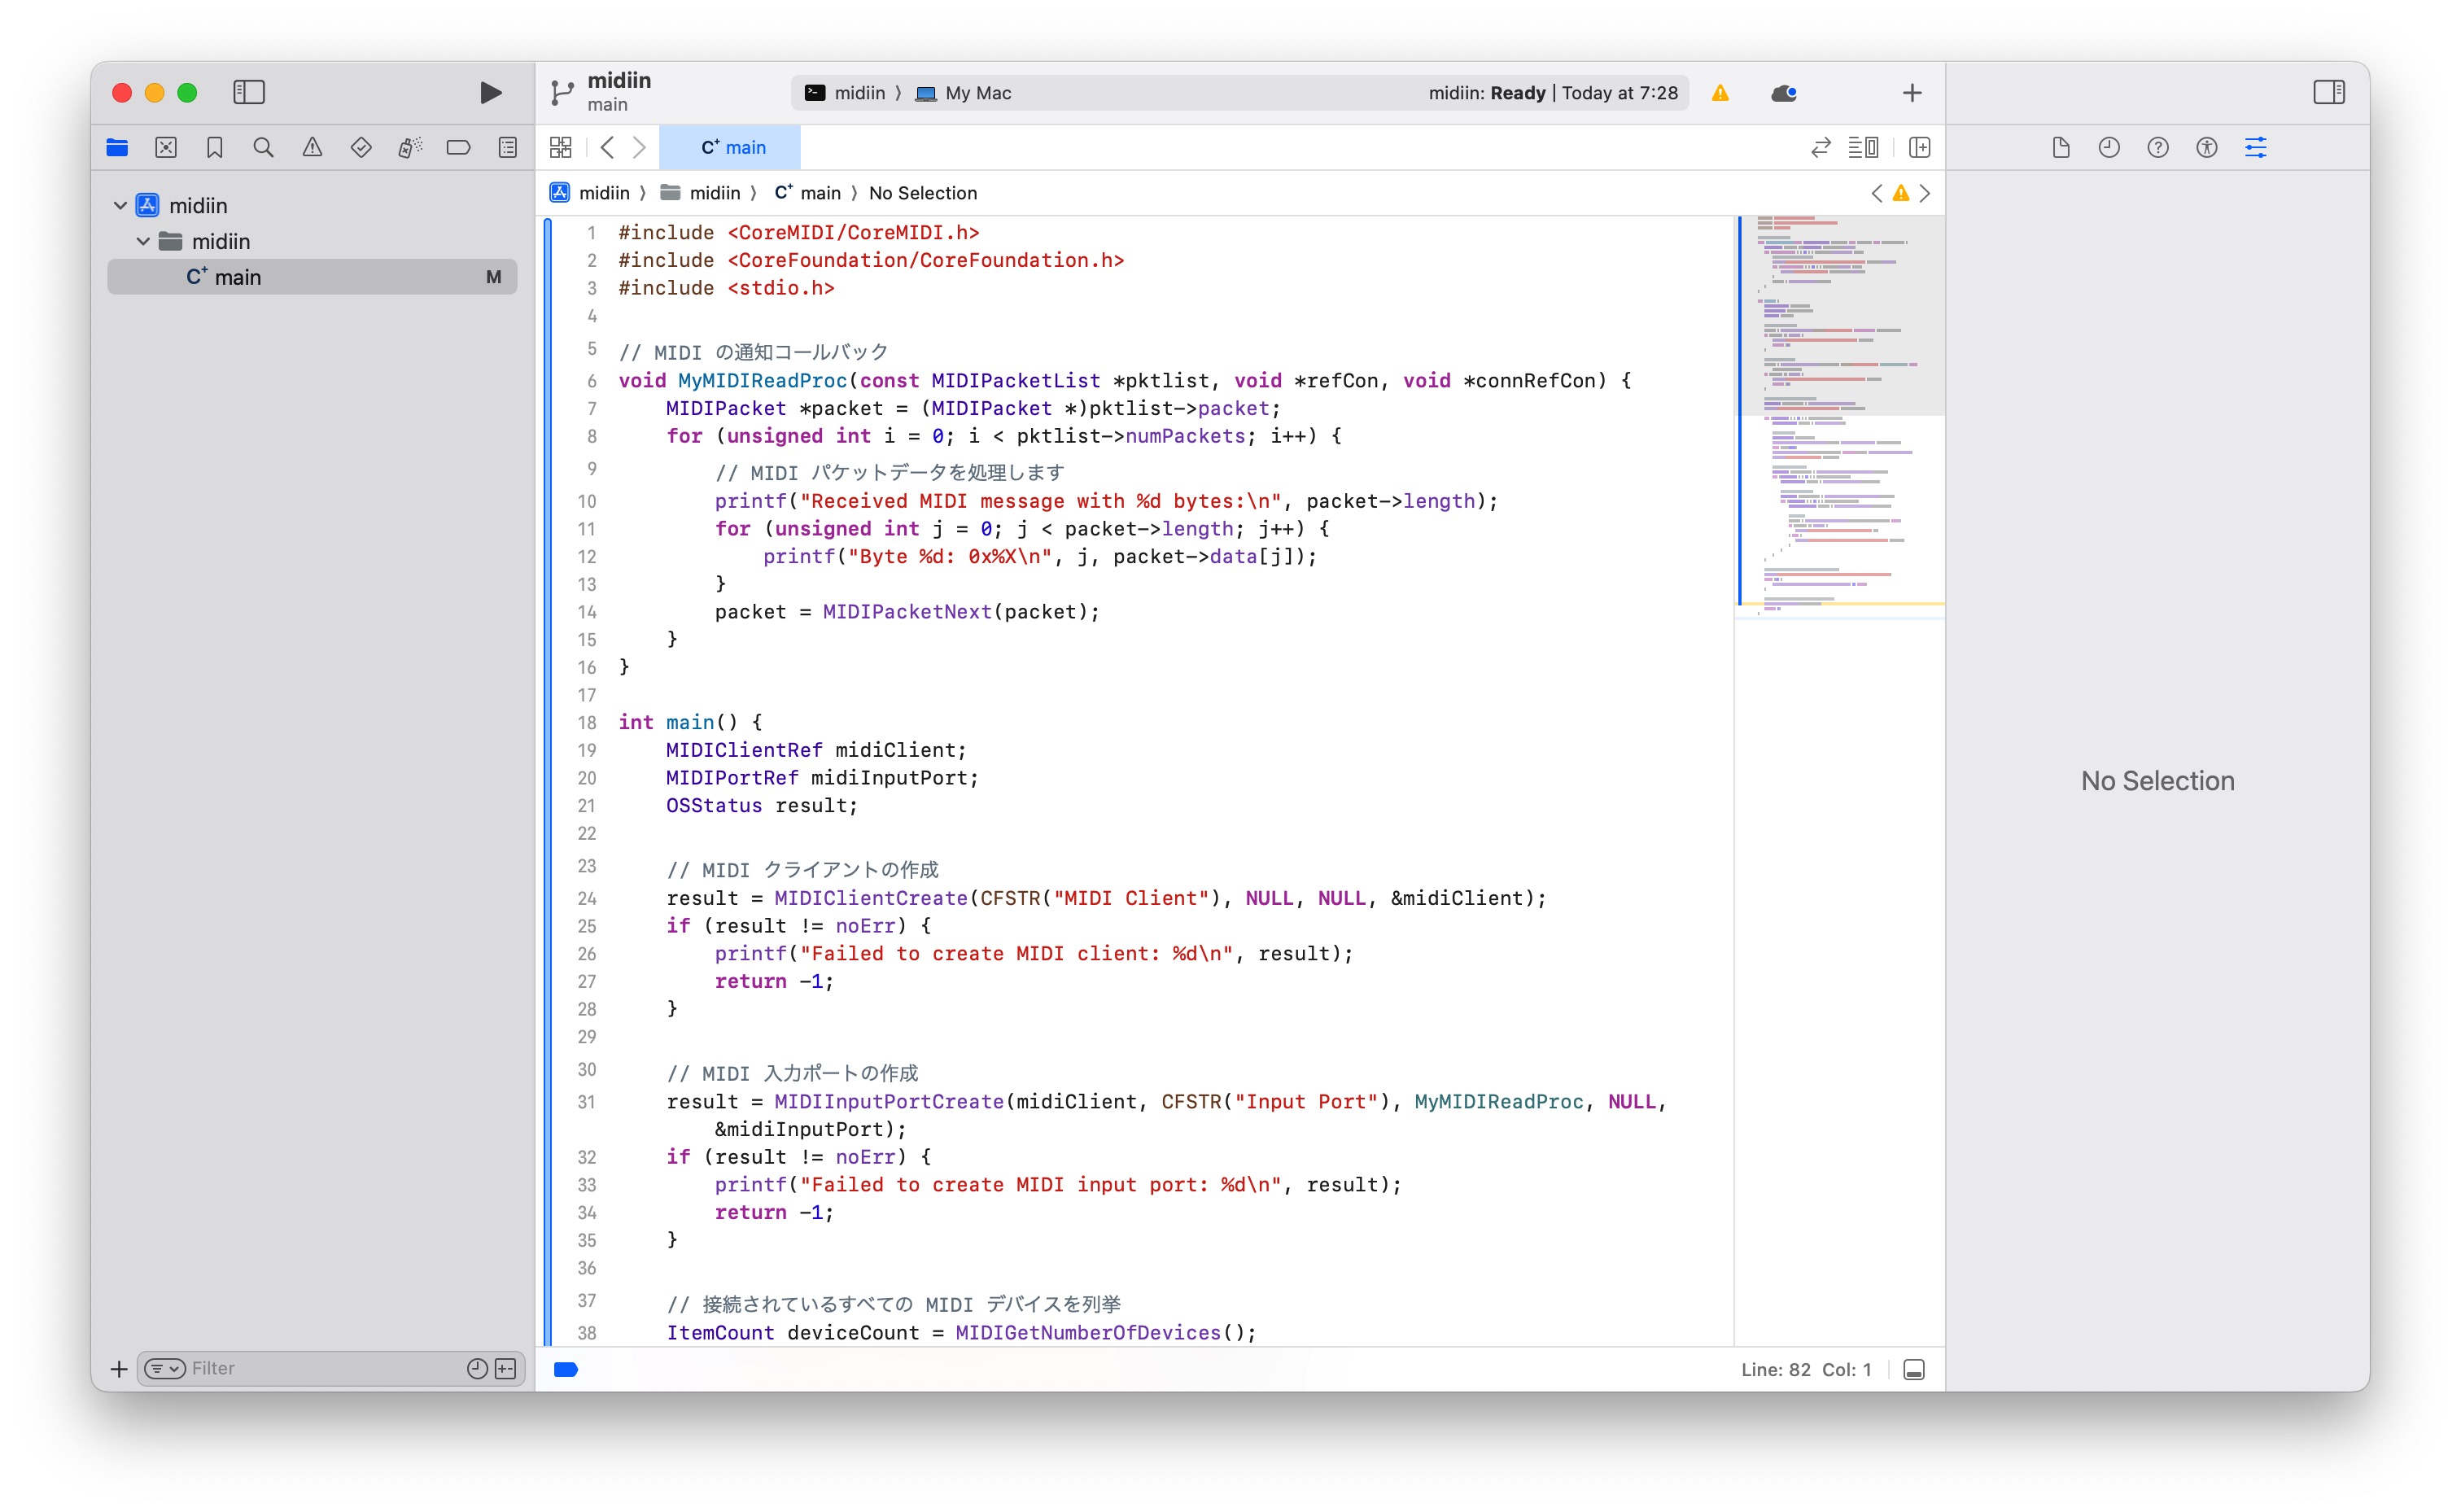Show the Quick Help inspector
The image size is (2461, 1512).
click(x=2157, y=148)
